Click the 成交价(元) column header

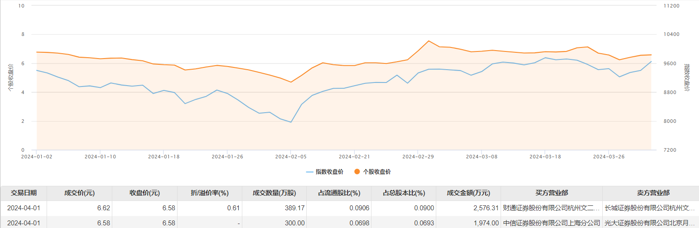point(79,193)
